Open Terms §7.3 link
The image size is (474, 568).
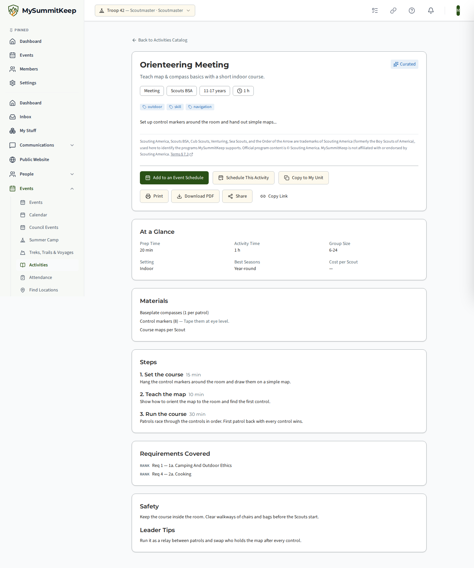point(182,154)
